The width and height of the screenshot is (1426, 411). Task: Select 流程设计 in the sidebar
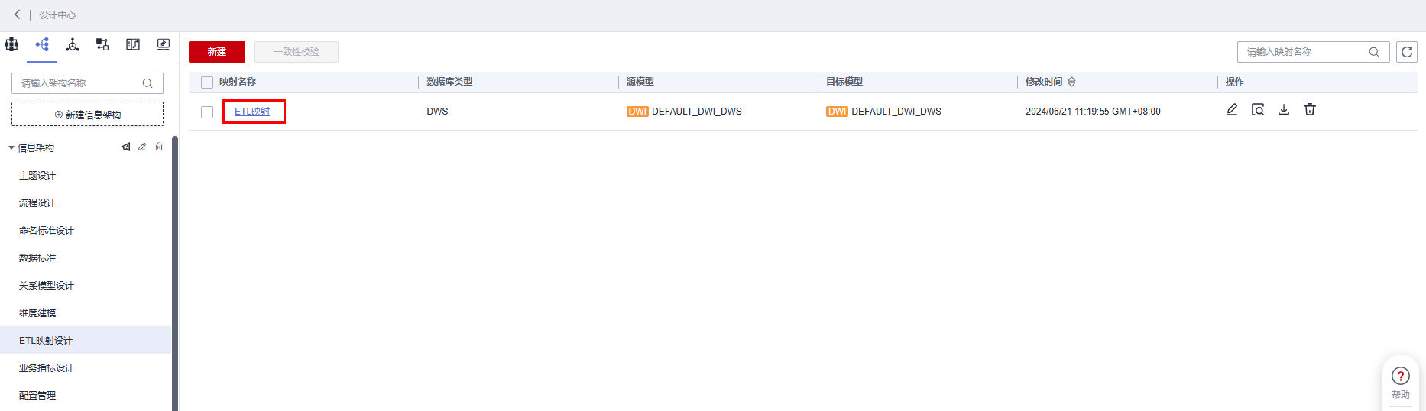pos(37,203)
